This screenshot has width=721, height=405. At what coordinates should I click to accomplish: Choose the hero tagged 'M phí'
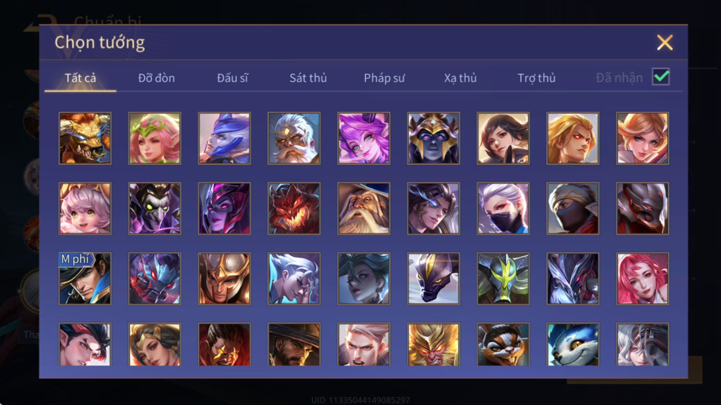click(x=85, y=279)
